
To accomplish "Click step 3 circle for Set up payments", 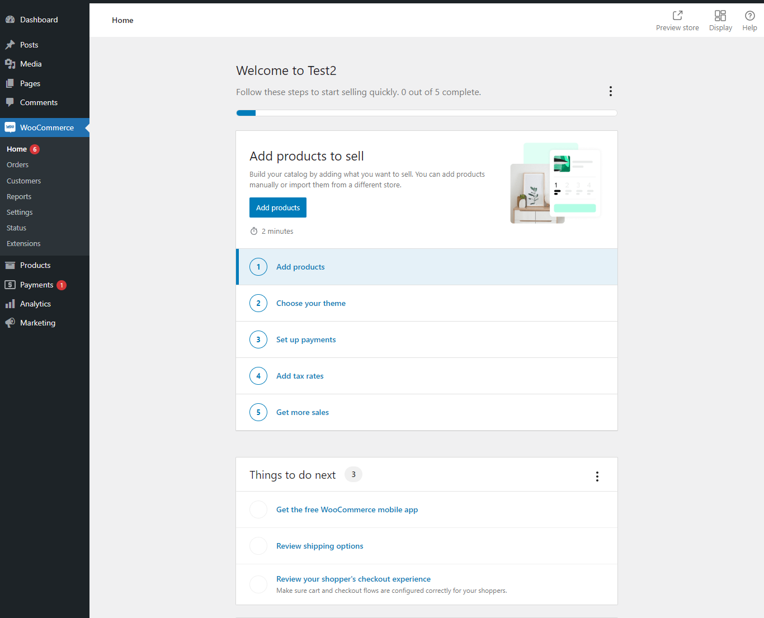I will pos(258,339).
